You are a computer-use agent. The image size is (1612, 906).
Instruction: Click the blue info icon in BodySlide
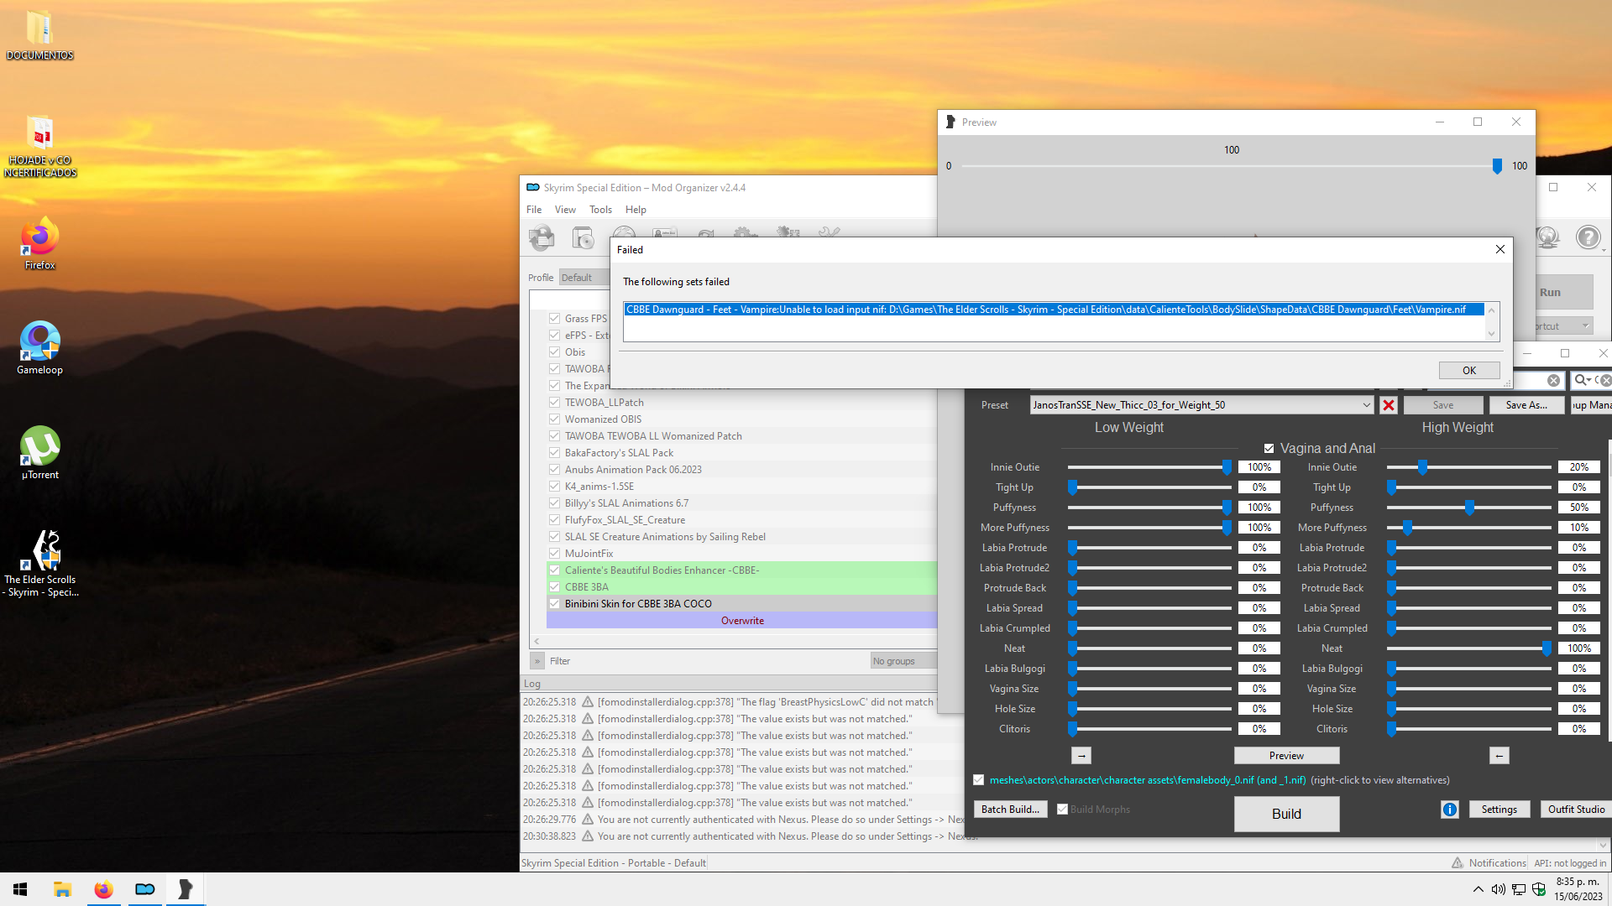pyautogui.click(x=1450, y=810)
